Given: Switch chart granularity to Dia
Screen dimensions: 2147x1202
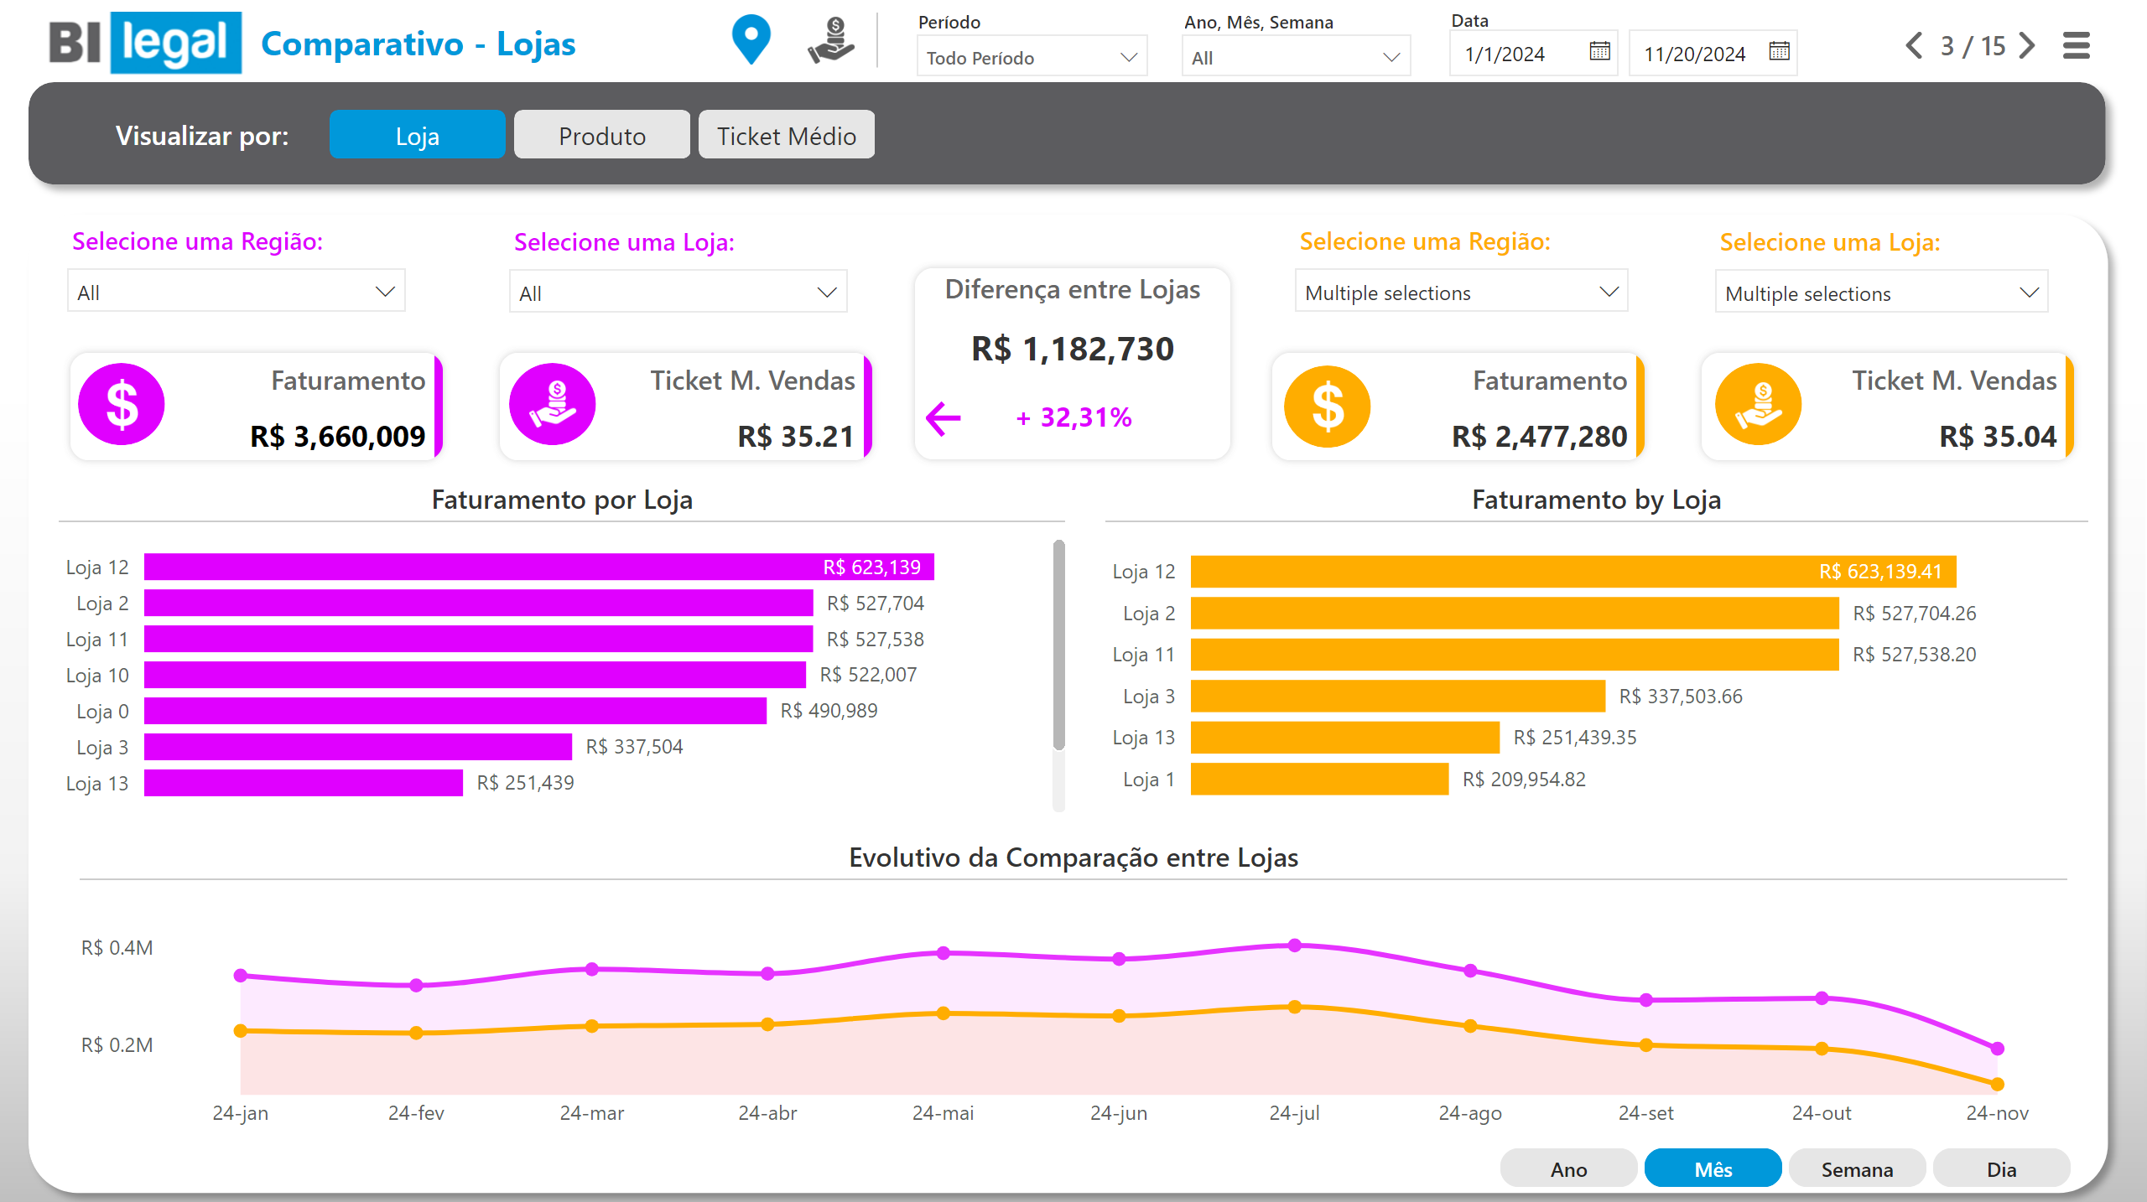Looking at the screenshot, I should click(2001, 1168).
